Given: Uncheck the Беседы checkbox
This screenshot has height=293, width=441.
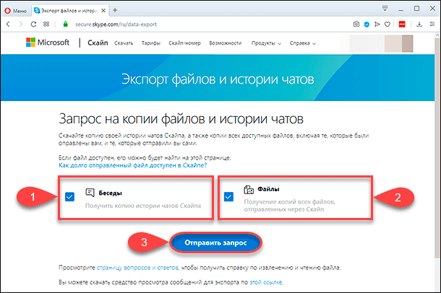Looking at the screenshot, I should [69, 197].
